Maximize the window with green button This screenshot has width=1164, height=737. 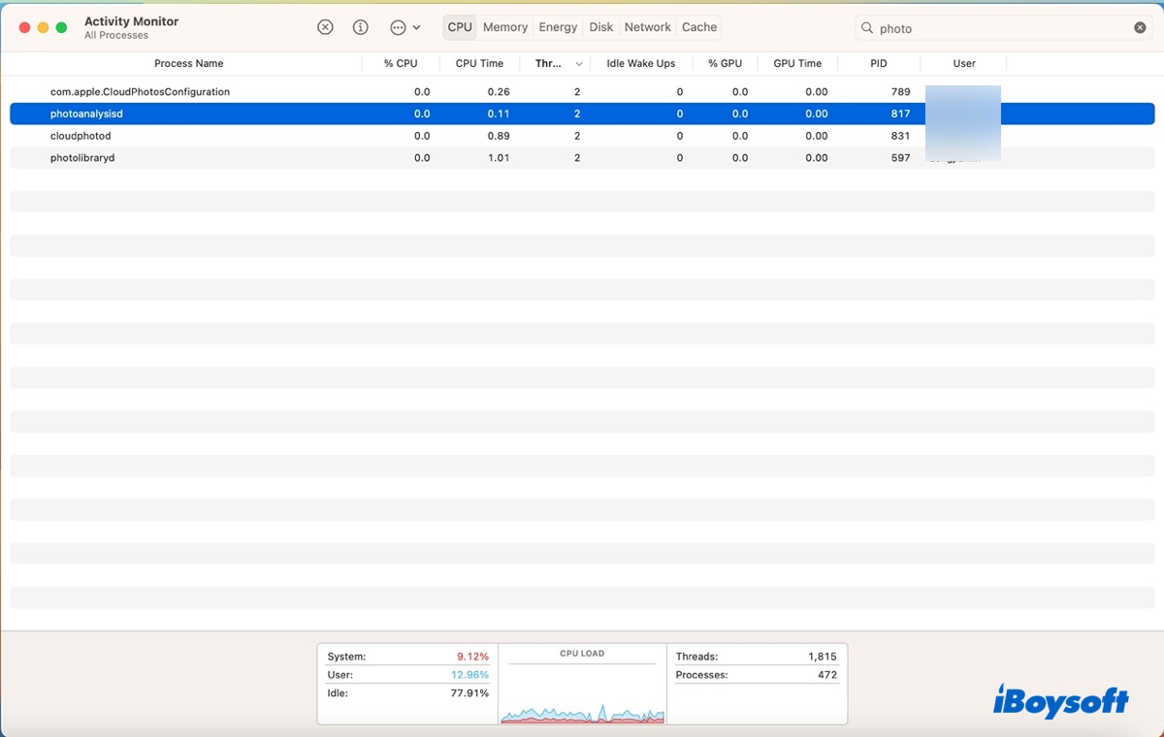[61, 27]
